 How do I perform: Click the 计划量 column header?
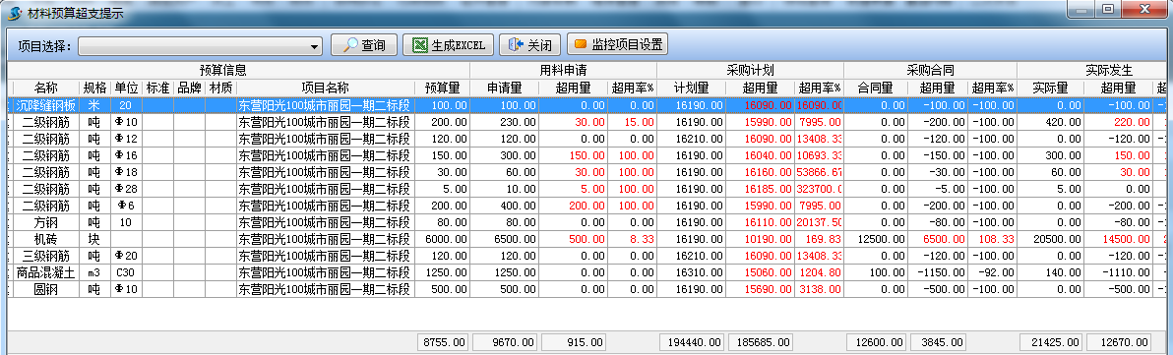[691, 89]
